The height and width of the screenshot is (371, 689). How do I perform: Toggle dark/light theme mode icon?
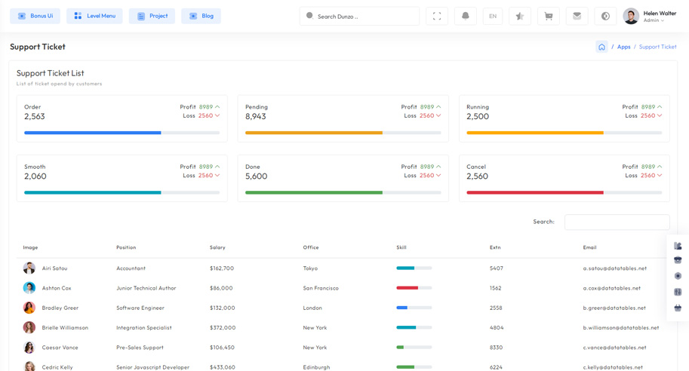[605, 16]
